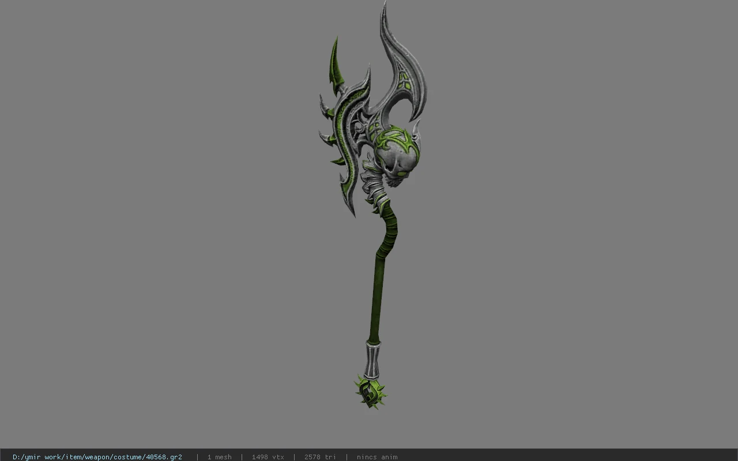The image size is (738, 461).
Task: Click the green handle shaft of the axe
Action: (x=379, y=274)
